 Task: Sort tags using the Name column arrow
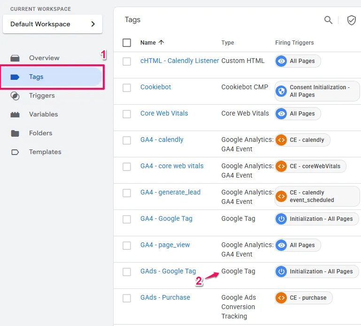[161, 42]
